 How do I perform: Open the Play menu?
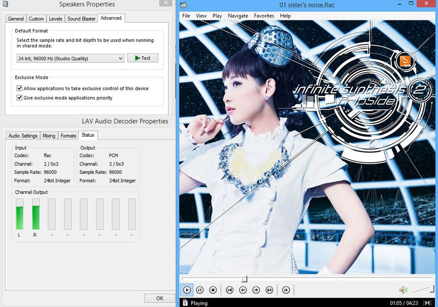[x=217, y=16]
